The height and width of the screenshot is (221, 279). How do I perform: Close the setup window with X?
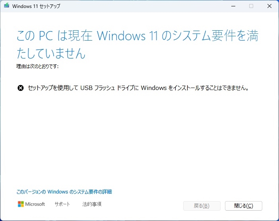269,6
